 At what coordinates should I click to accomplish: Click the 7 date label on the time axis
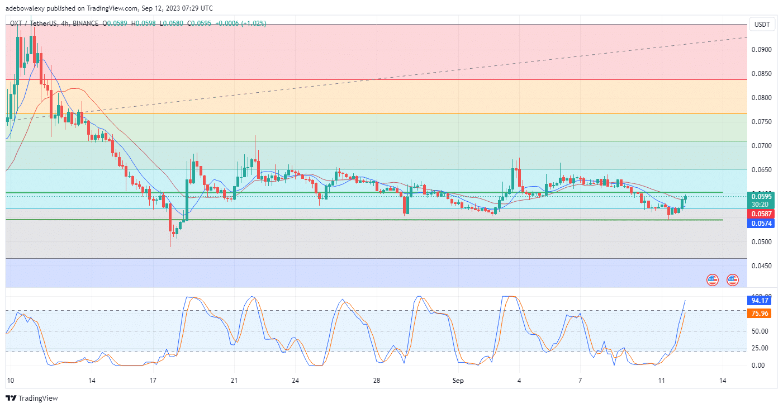pyautogui.click(x=580, y=381)
